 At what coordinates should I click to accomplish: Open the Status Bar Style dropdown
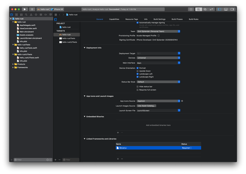click(158, 82)
